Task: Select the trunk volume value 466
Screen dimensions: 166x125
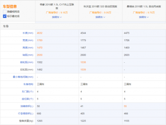Action: point(126,114)
